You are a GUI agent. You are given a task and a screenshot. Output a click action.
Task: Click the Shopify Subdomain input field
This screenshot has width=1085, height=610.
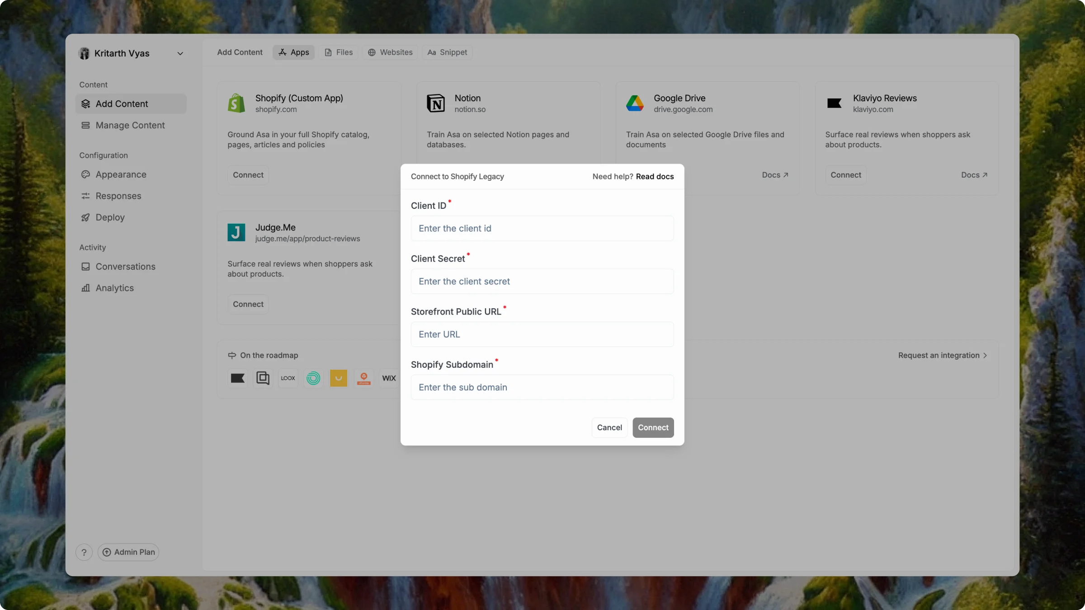click(542, 387)
